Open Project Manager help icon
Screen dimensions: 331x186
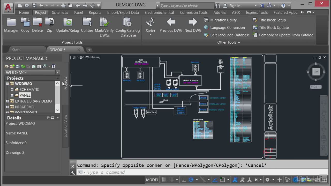pos(53,66)
